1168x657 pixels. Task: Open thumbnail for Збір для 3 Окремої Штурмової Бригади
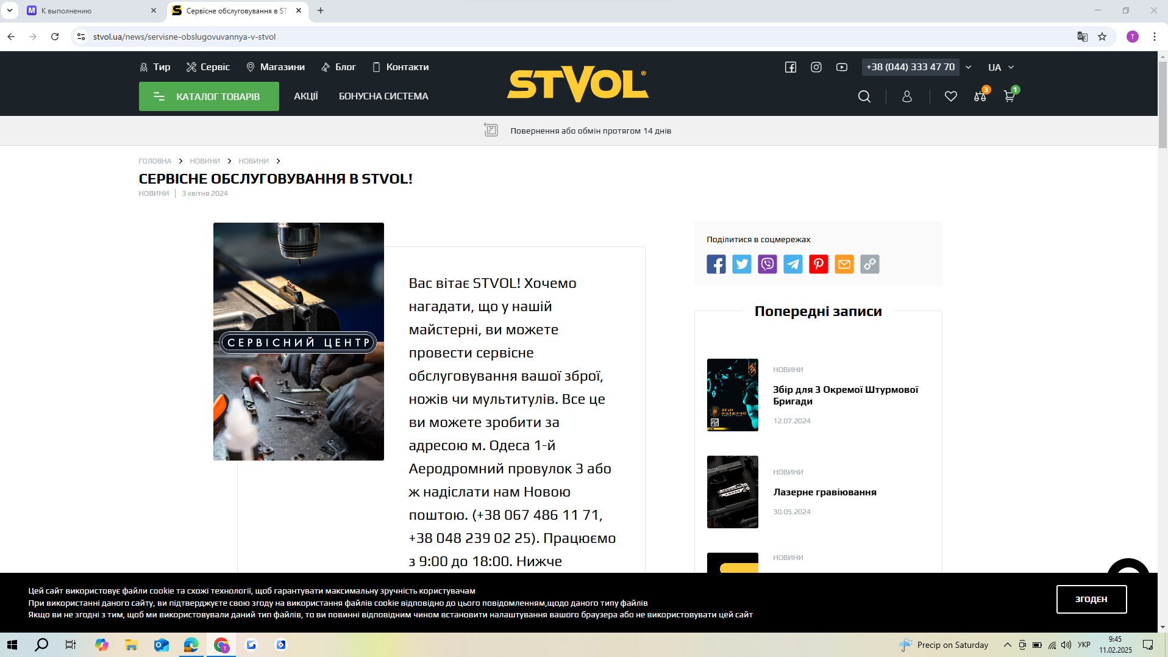pos(733,395)
